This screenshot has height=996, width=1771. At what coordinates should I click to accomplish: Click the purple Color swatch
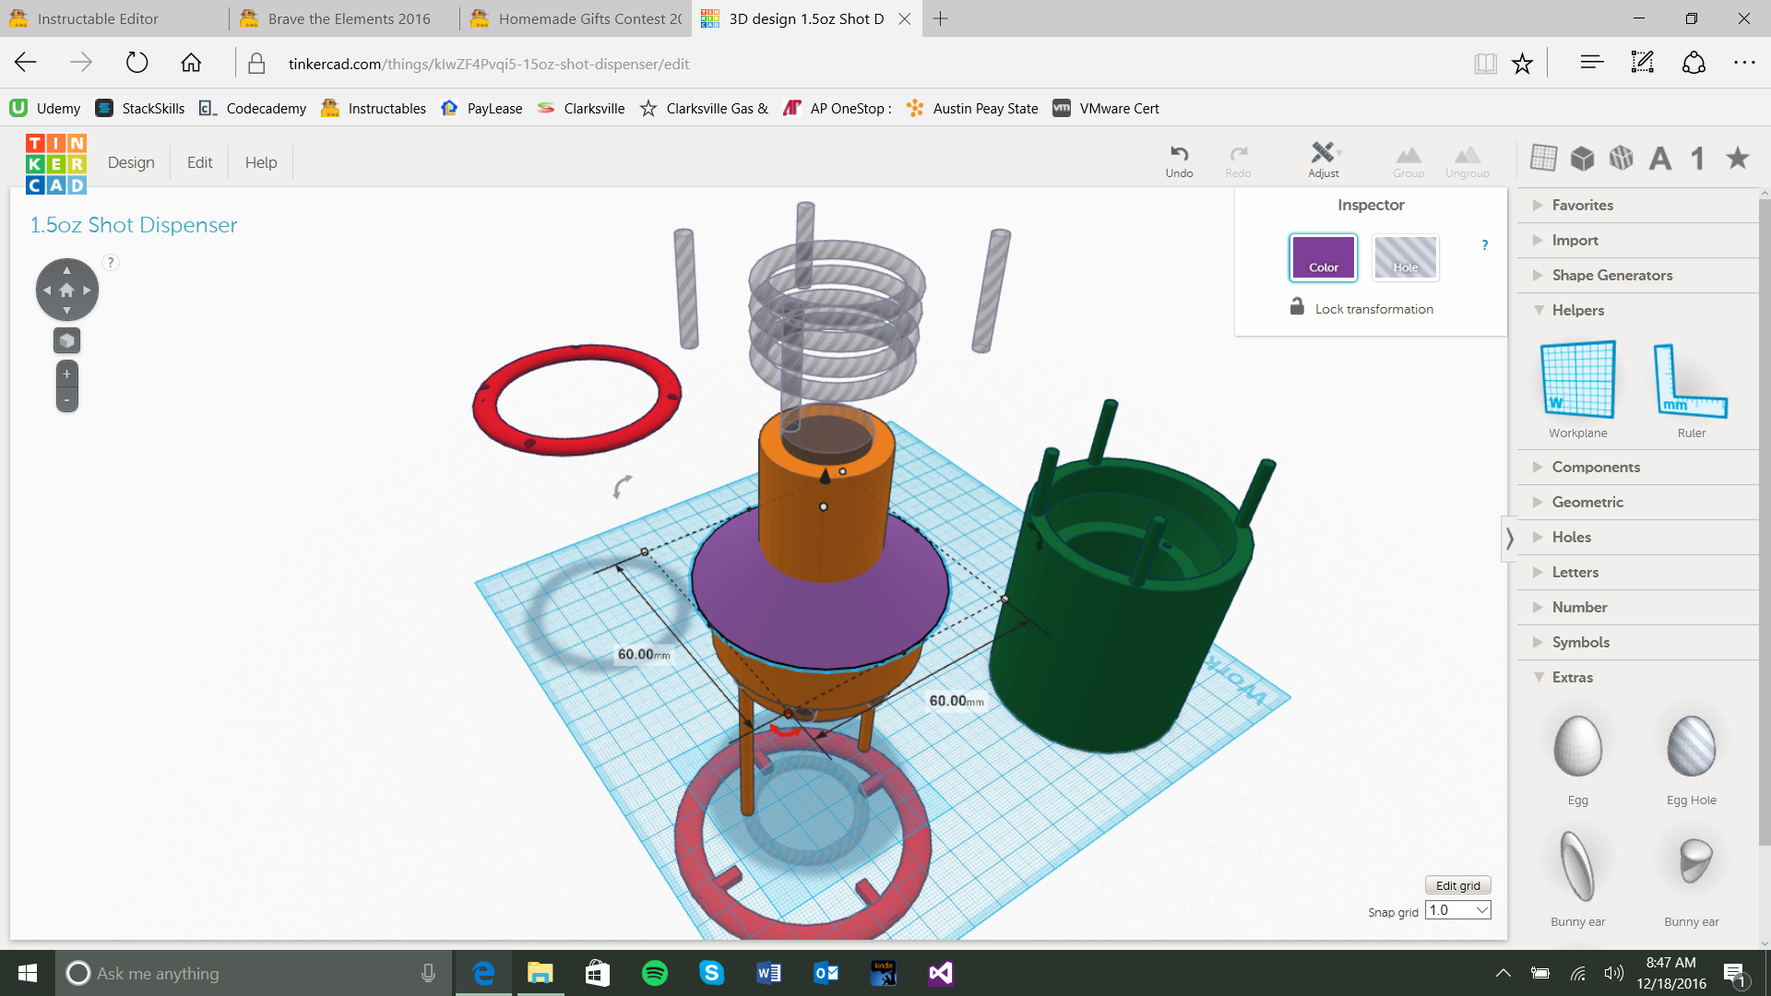point(1323,257)
